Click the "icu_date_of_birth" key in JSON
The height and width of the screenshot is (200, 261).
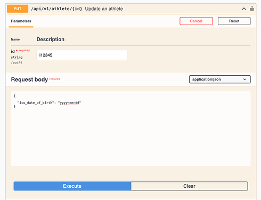click(x=36, y=103)
